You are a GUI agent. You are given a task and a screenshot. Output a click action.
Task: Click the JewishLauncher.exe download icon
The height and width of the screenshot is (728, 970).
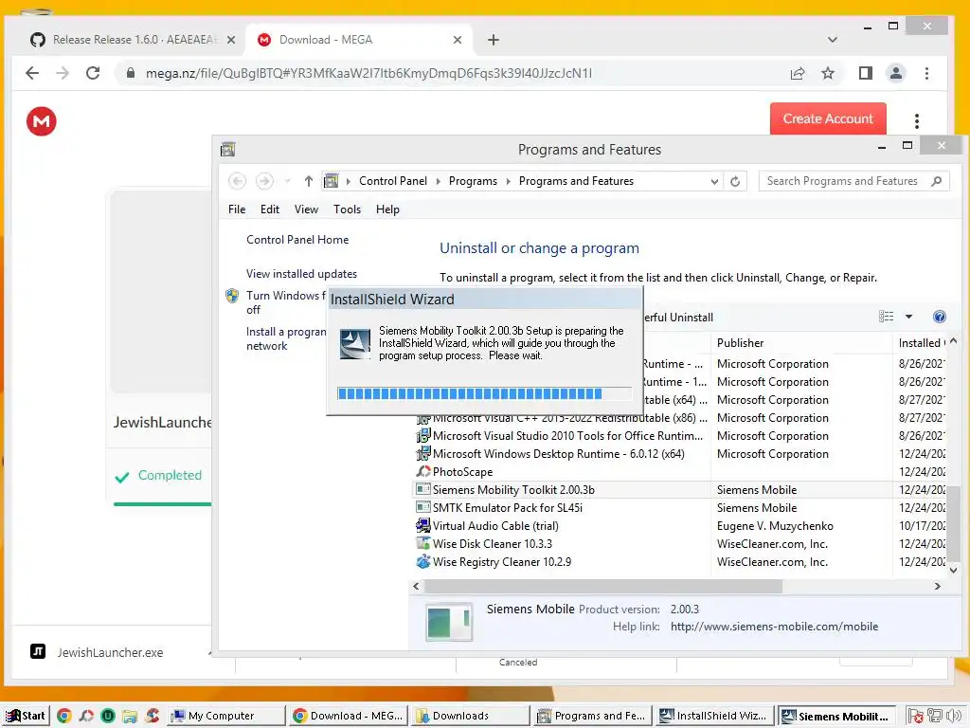(38, 651)
